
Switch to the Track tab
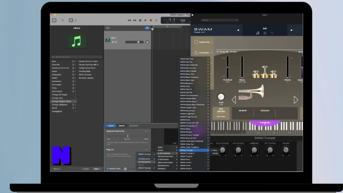pos(111,126)
